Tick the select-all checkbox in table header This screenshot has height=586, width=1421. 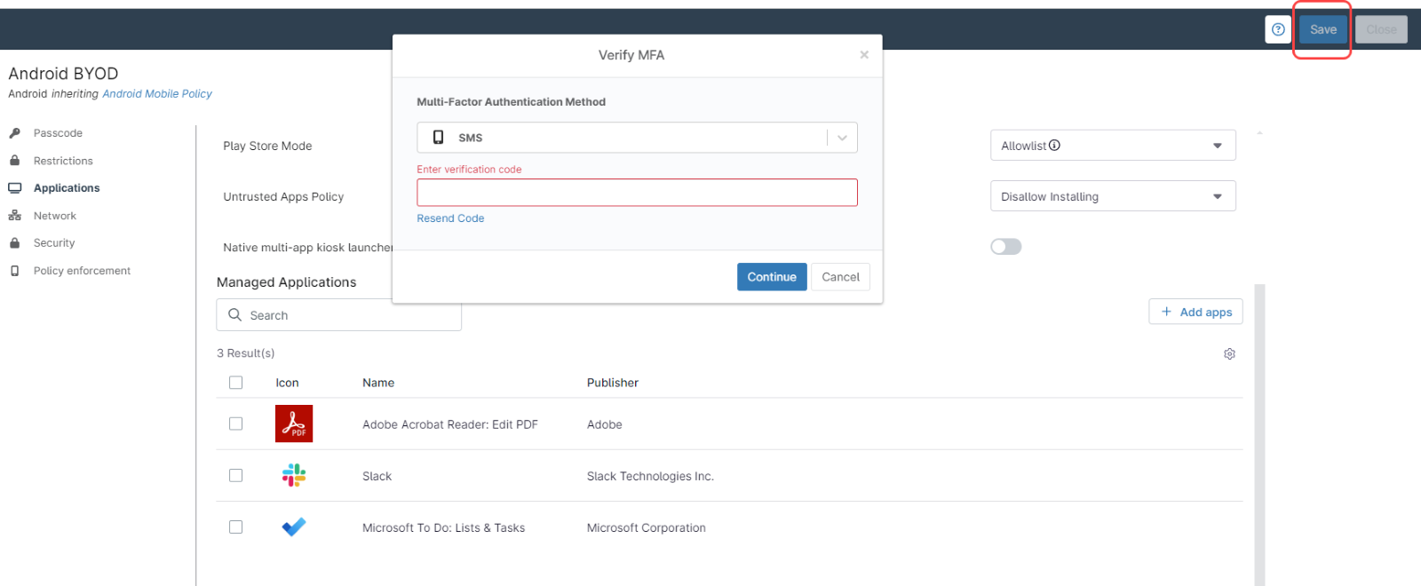[x=235, y=383]
